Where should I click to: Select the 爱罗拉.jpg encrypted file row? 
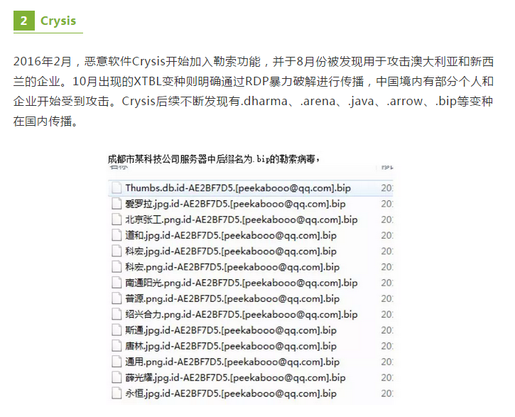coord(235,204)
